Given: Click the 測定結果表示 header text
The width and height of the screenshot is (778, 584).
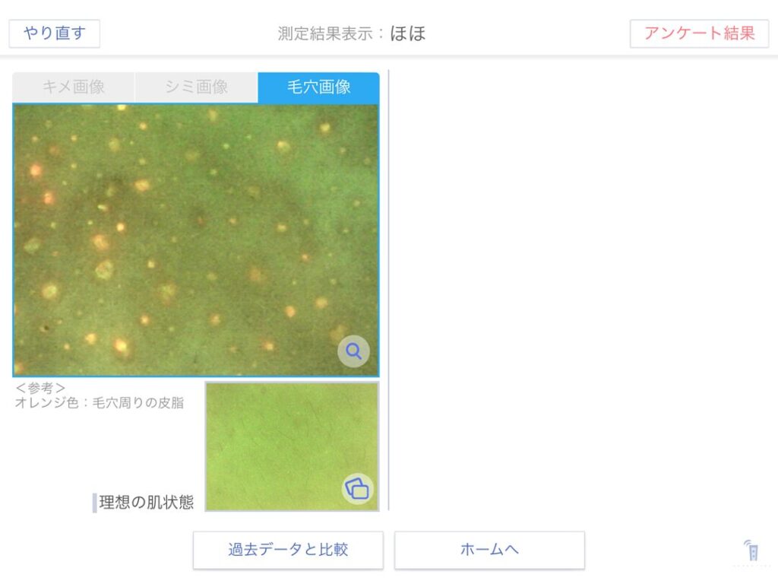Looking at the screenshot, I should 326,33.
